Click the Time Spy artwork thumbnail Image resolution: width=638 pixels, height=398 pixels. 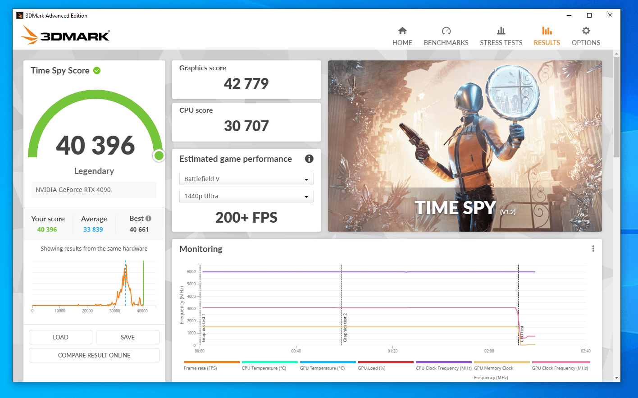tap(465, 146)
